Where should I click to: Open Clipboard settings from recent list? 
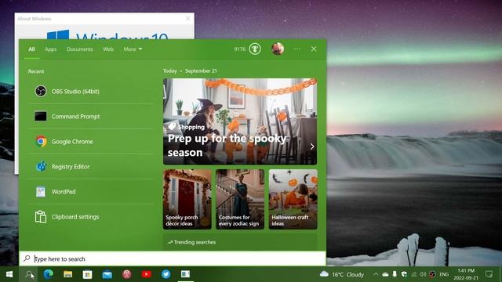[x=91, y=217]
